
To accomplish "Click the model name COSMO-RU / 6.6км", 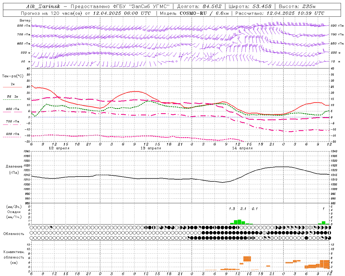I will 204,13.
